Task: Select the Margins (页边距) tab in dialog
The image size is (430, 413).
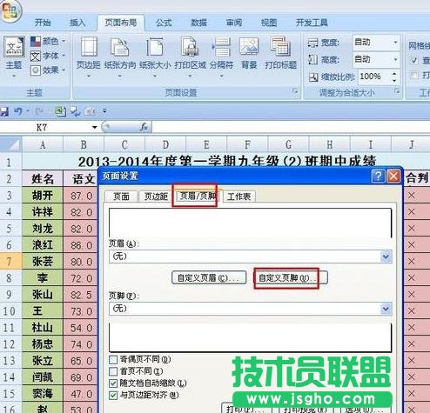Action: pos(156,197)
